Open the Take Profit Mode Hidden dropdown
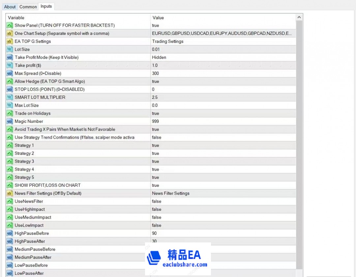 click(x=223, y=57)
